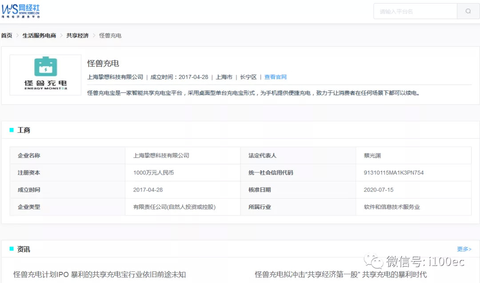Click the cyan square beside 资讯
This screenshot has height=283, width=480.
(12, 249)
